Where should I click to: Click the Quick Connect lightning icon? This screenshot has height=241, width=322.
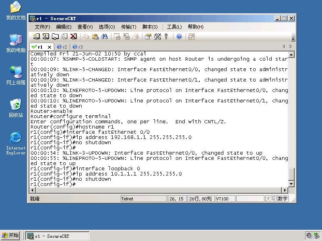(x=45, y=37)
